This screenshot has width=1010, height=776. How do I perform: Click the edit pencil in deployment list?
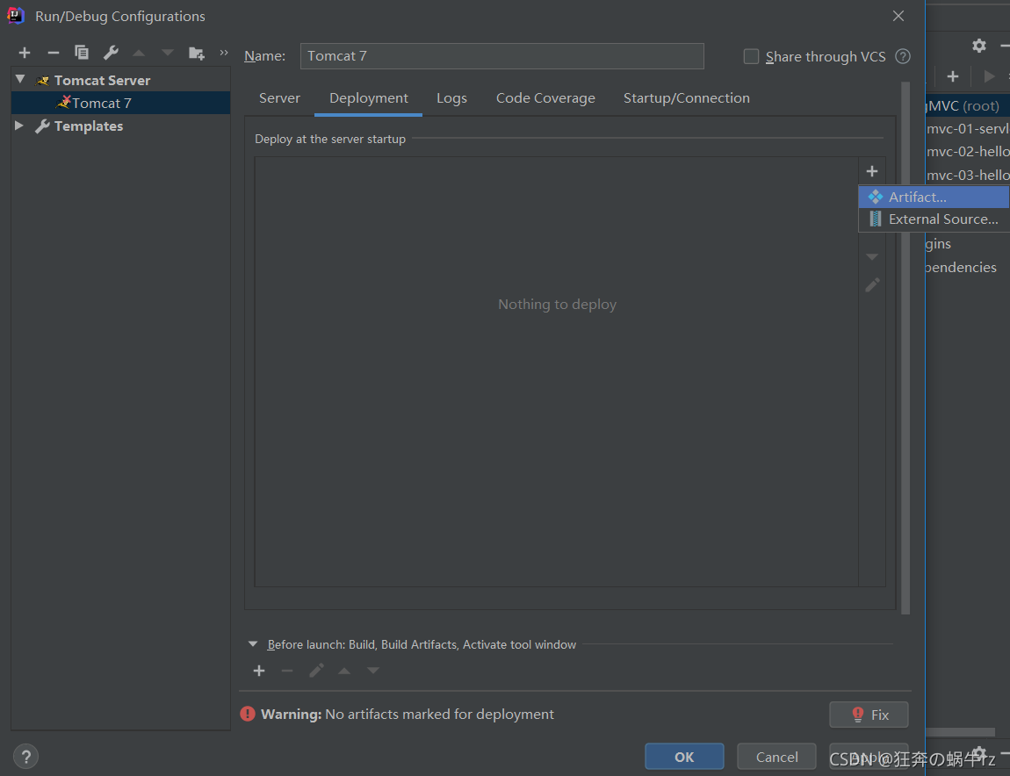(872, 284)
